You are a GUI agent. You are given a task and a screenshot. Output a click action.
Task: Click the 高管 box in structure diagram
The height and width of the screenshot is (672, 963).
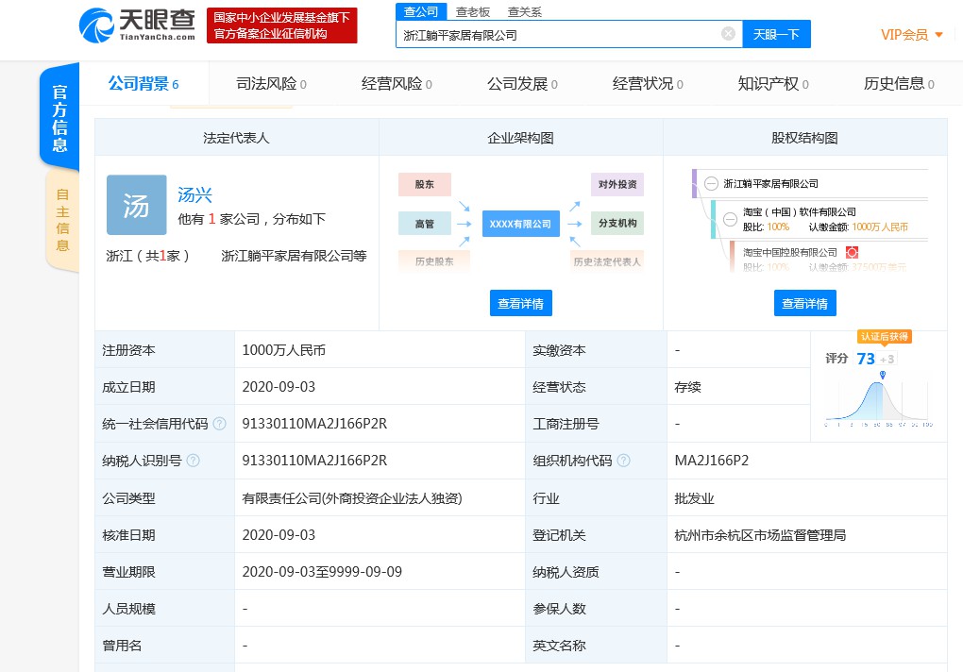click(x=425, y=224)
